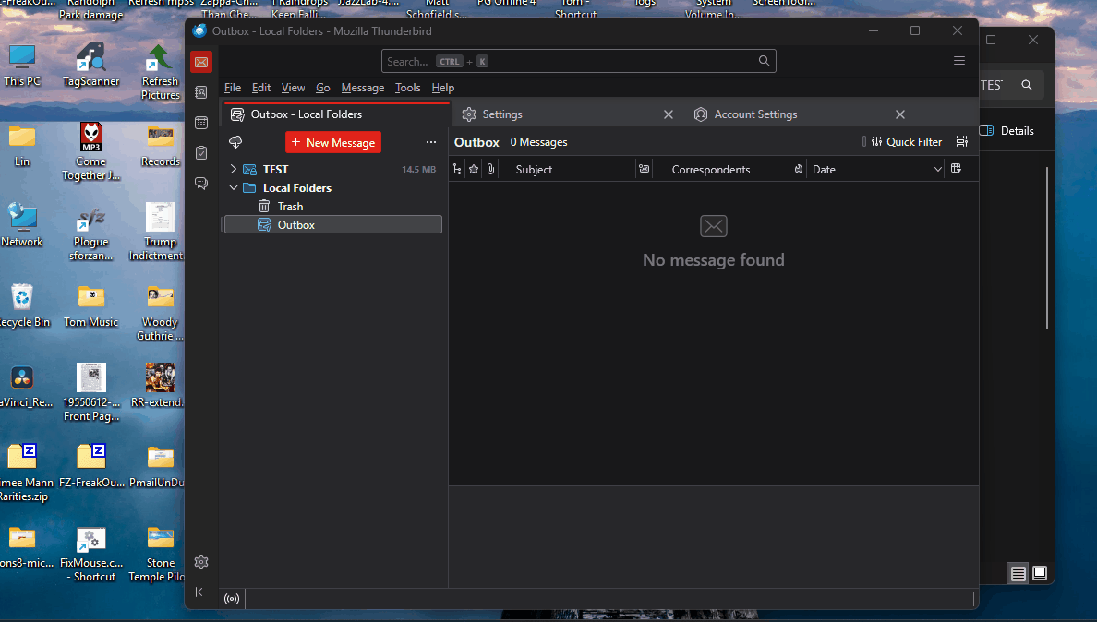Collapse the Local Folders tree
Screen dimensions: 1097x622
pos(234,188)
